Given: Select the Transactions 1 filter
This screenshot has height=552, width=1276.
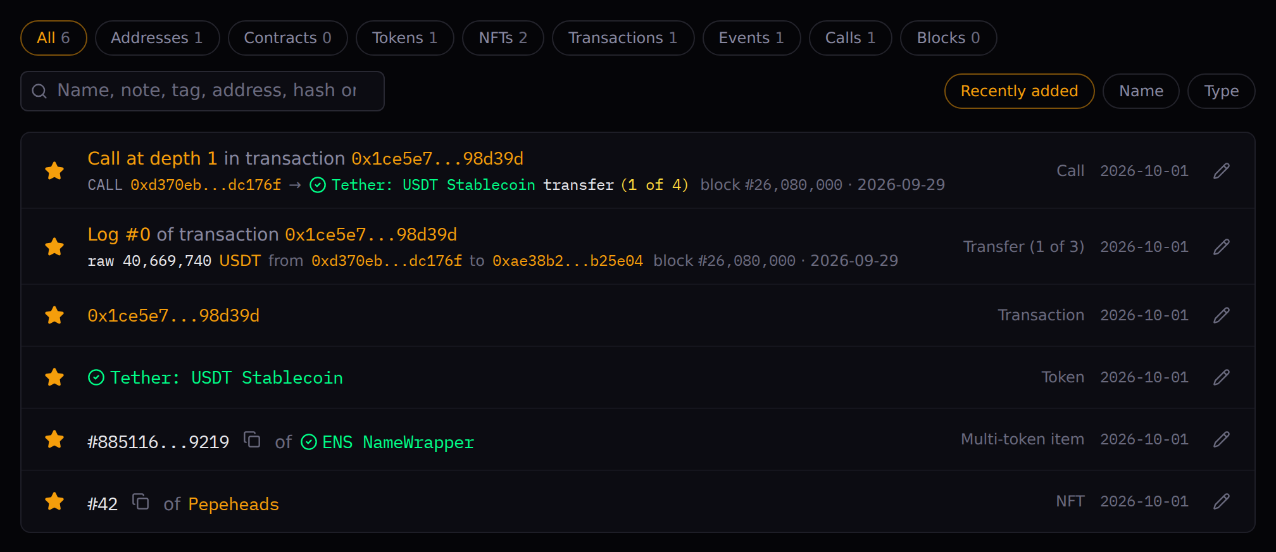Looking at the screenshot, I should pyautogui.click(x=623, y=38).
